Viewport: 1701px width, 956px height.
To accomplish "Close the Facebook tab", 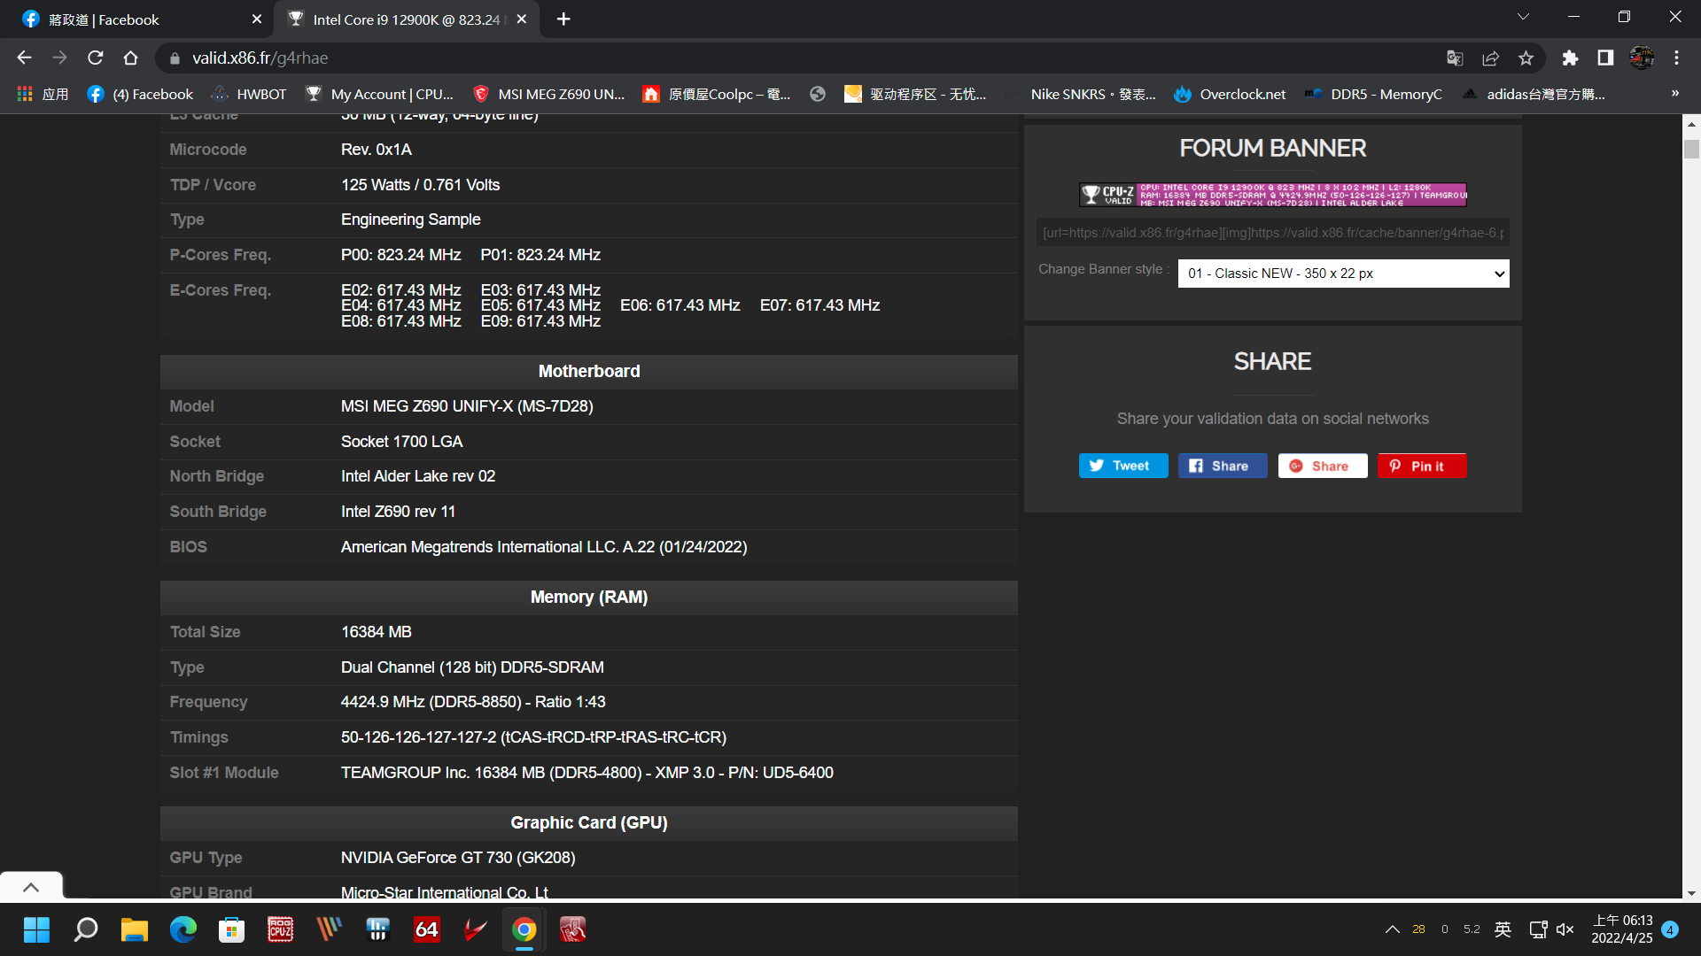I will (x=257, y=19).
